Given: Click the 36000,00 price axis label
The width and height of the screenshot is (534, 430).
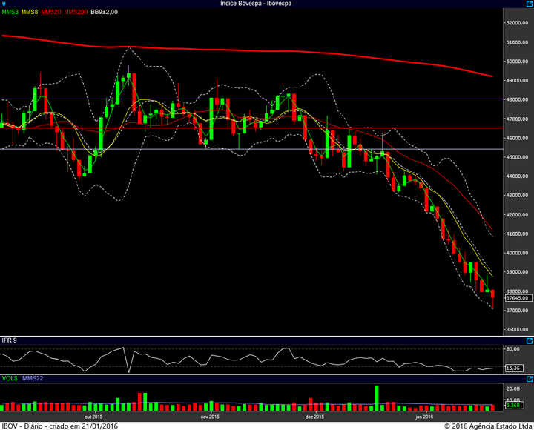Looking at the screenshot, I should click(518, 330).
